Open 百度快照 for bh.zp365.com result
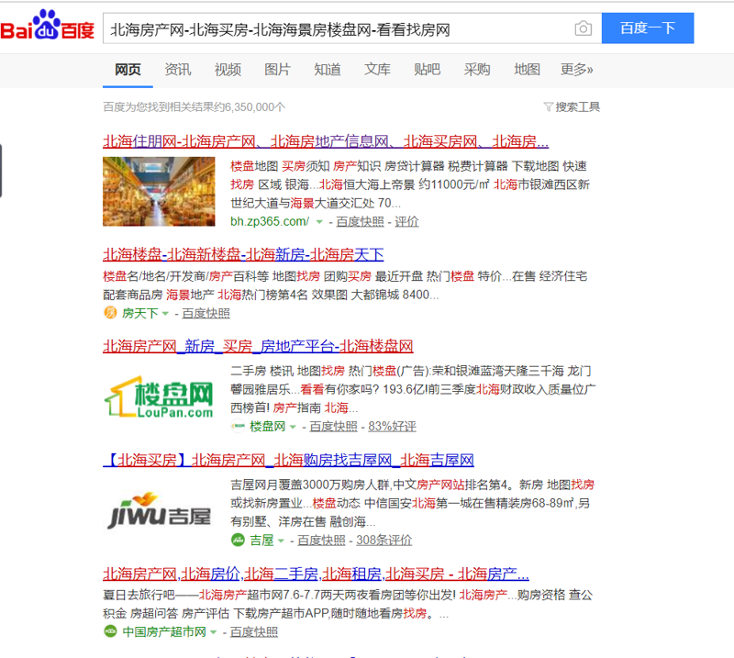734x658 pixels. [x=360, y=221]
